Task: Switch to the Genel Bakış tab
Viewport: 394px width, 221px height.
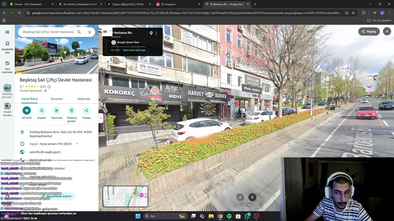Action: tap(30, 99)
